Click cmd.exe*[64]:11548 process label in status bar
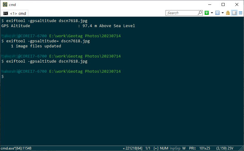The width and height of the screenshot is (244, 151). (16, 148)
